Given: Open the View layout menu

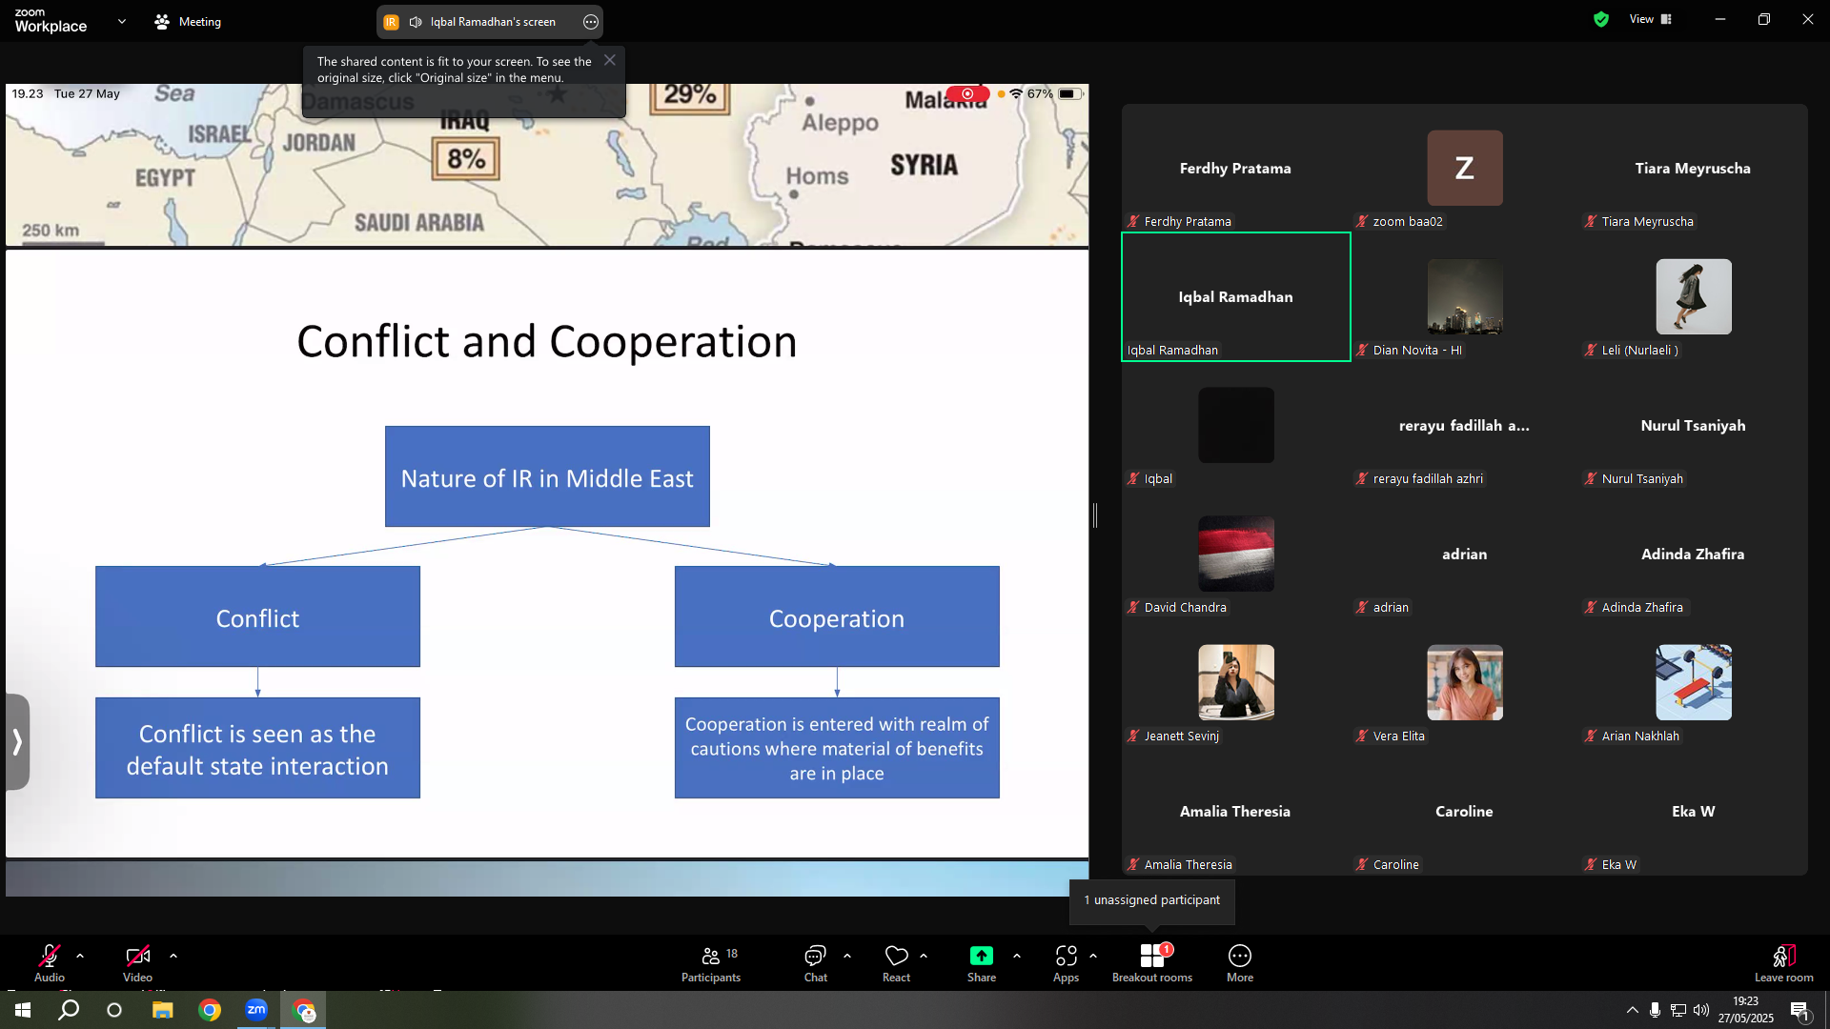Looking at the screenshot, I should pyautogui.click(x=1651, y=19).
